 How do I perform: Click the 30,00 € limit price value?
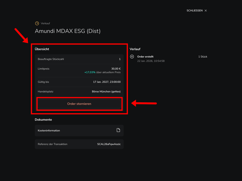click(x=116, y=69)
